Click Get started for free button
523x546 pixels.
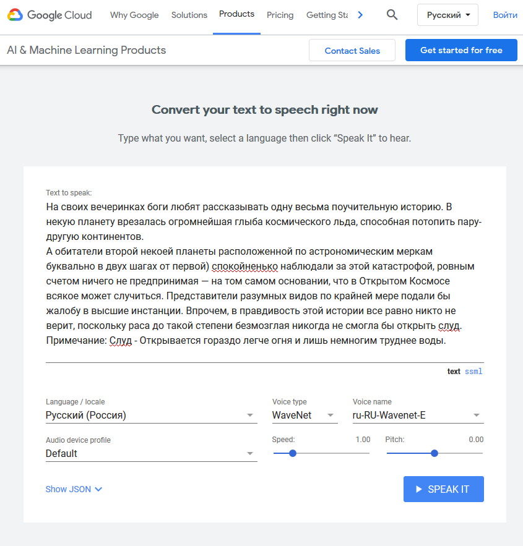(461, 50)
